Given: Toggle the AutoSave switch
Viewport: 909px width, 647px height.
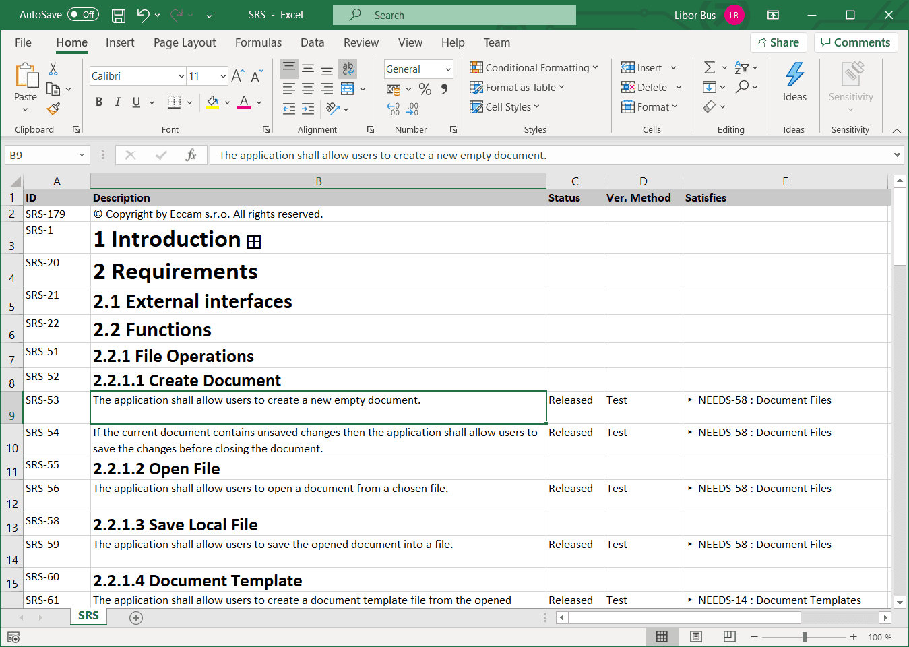Looking at the screenshot, I should (83, 15).
